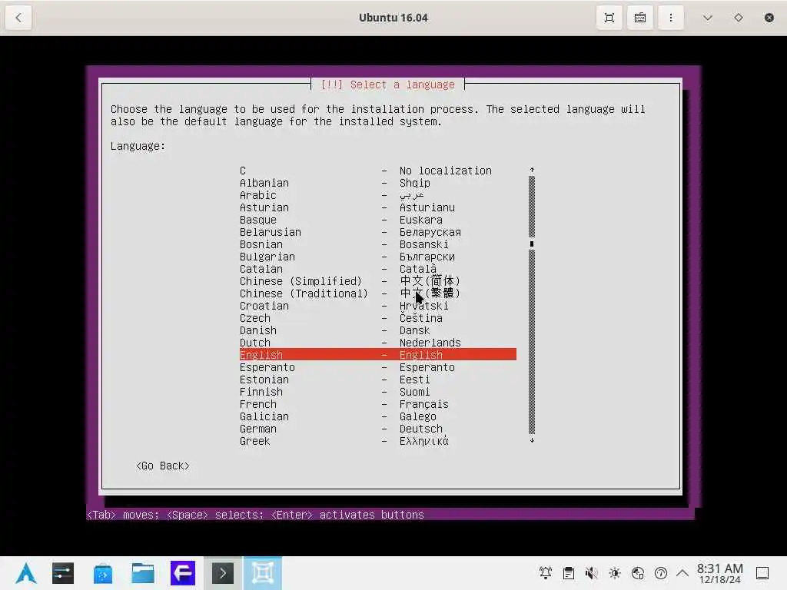
Task: Open the purple F app in the taskbar
Action: click(183, 573)
